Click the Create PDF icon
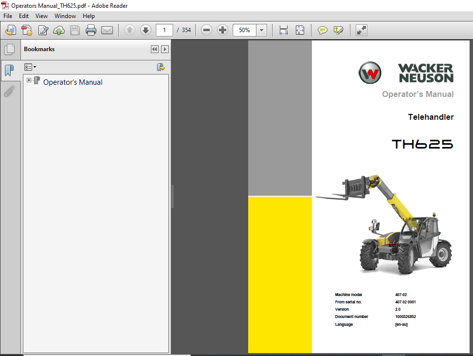473x356 pixels. coord(27,30)
